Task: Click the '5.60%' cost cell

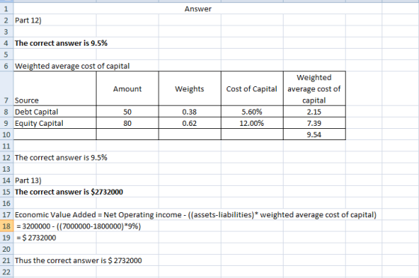Action: [x=251, y=112]
